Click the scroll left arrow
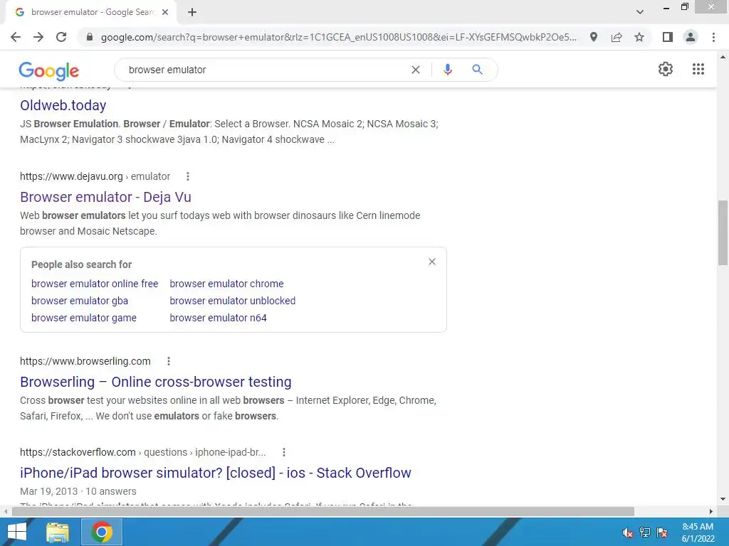This screenshot has width=729, height=546. point(6,511)
